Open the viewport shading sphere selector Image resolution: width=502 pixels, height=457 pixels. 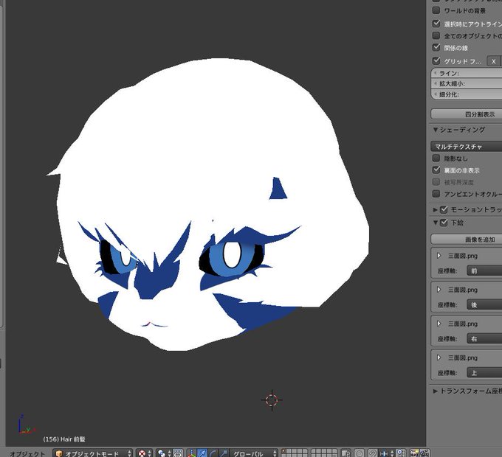point(145,453)
